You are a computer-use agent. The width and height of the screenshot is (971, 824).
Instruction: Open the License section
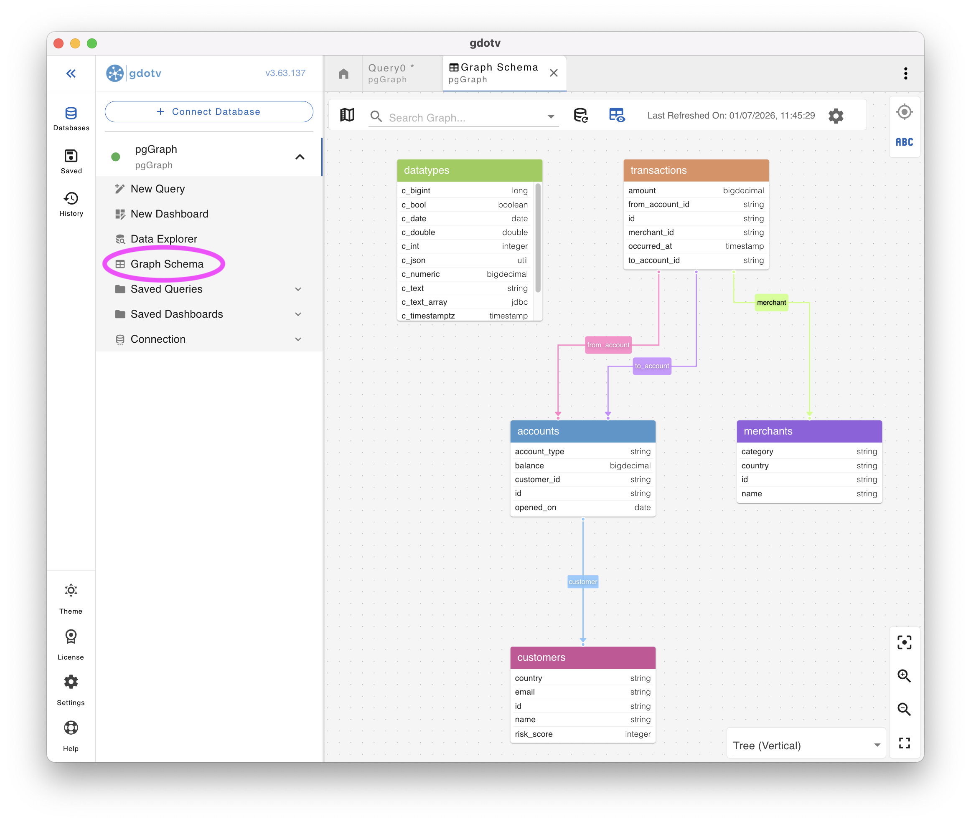pyautogui.click(x=71, y=645)
